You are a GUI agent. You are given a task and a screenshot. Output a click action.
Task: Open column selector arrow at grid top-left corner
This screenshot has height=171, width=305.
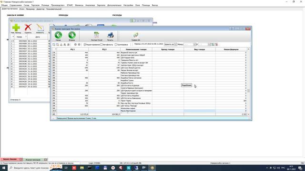pos(56,49)
